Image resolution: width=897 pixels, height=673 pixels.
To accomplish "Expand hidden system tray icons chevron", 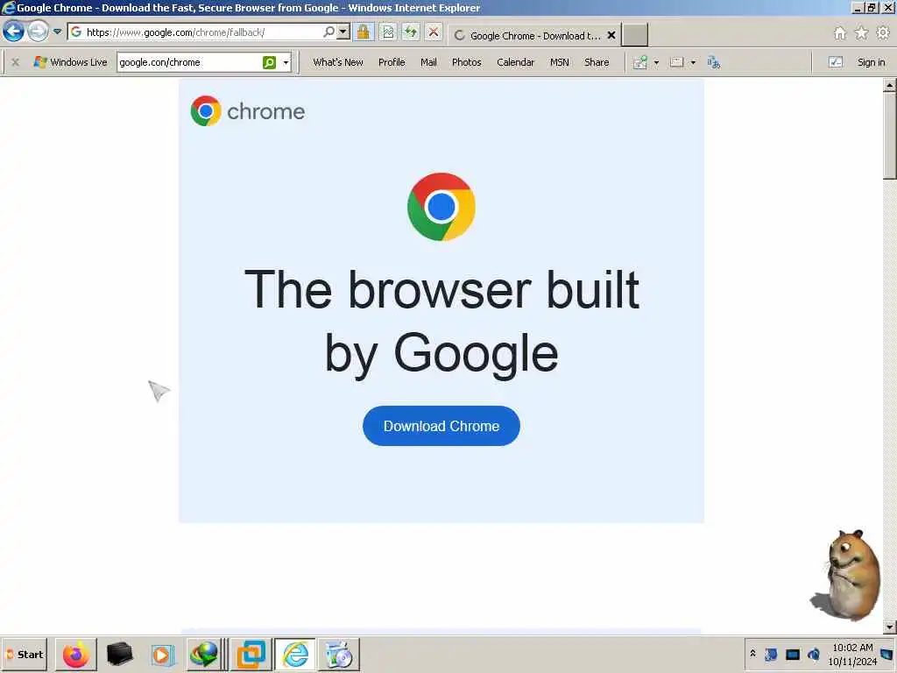I will click(752, 654).
